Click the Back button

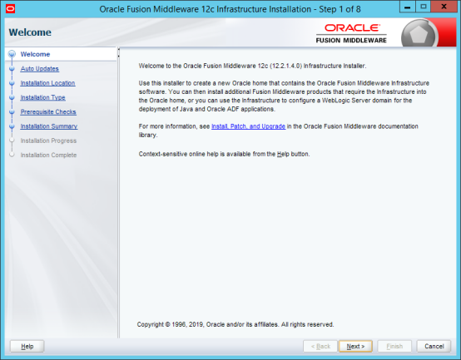[x=320, y=346]
